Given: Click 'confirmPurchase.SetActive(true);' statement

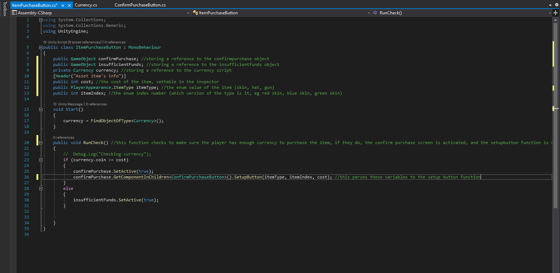Looking at the screenshot, I should pyautogui.click(x=114, y=171).
